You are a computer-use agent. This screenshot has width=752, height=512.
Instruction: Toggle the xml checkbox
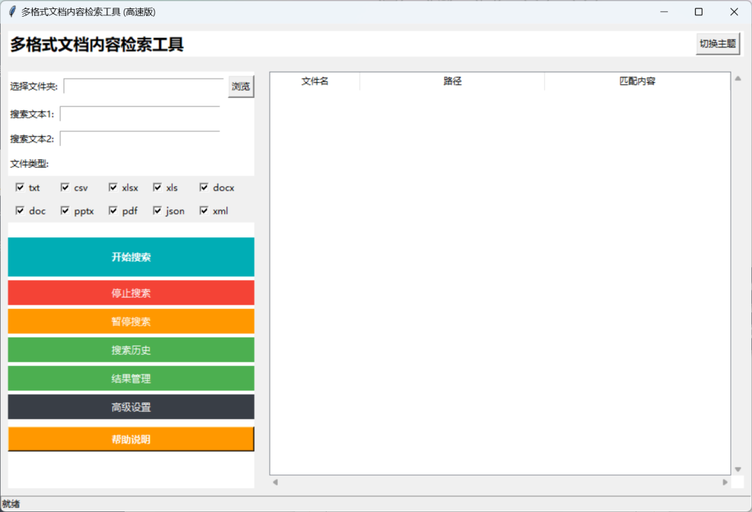203,210
